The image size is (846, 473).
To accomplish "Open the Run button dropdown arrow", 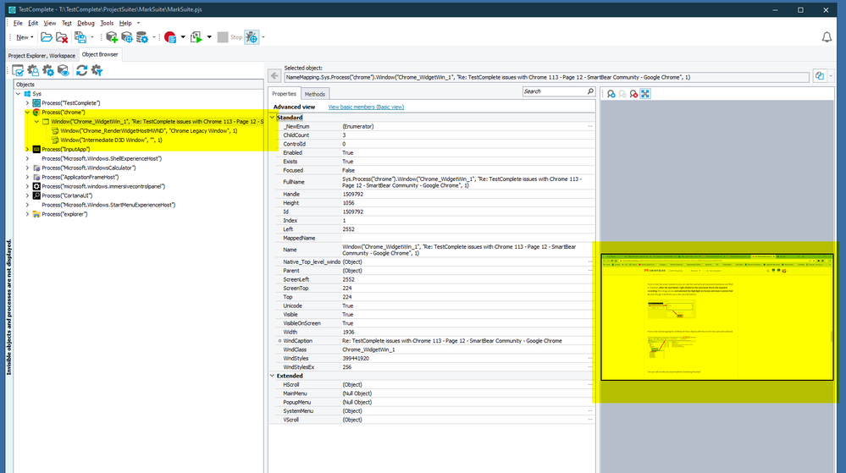I will 209,37.
